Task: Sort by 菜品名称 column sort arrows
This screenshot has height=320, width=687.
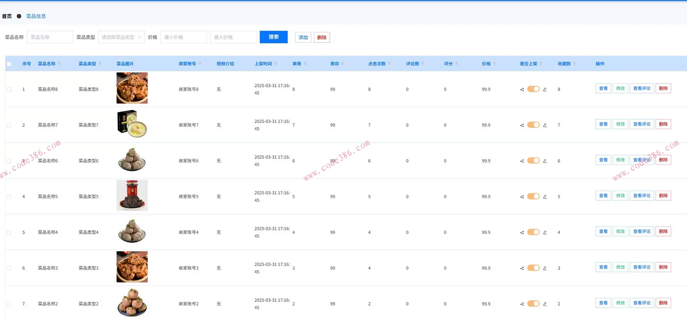Action: (59, 64)
